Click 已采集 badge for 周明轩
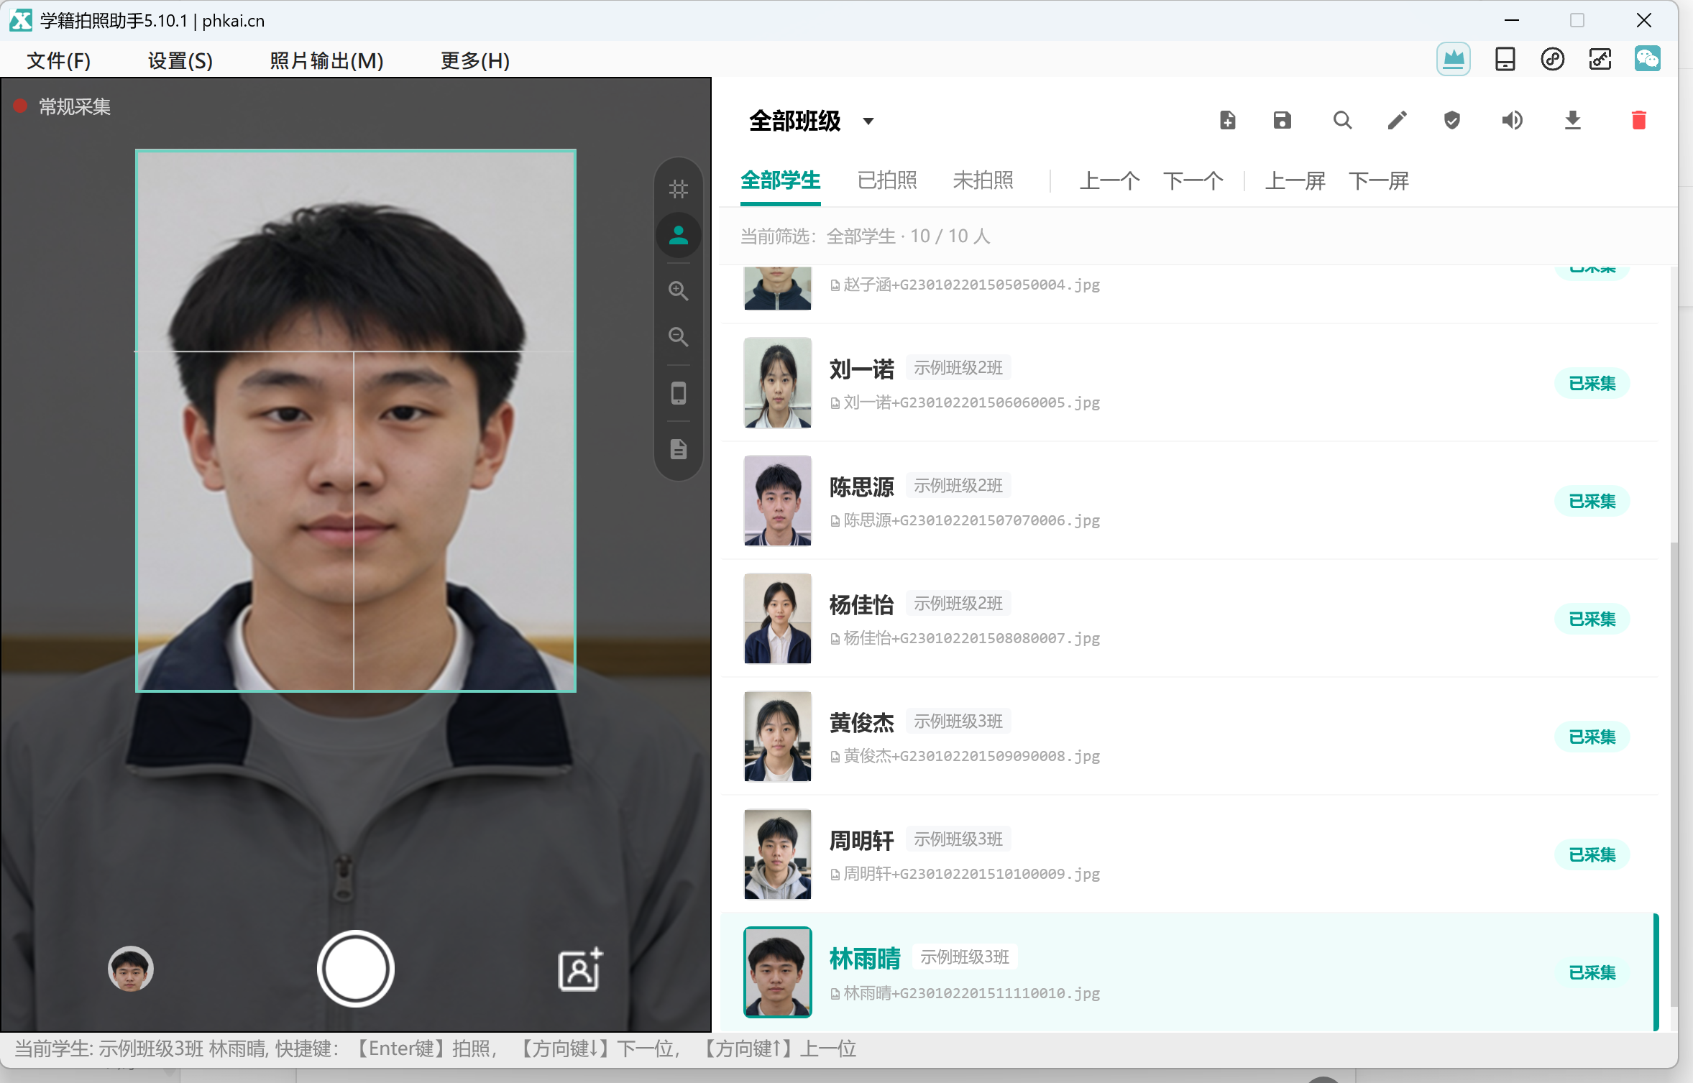The width and height of the screenshot is (1693, 1083). click(1592, 854)
